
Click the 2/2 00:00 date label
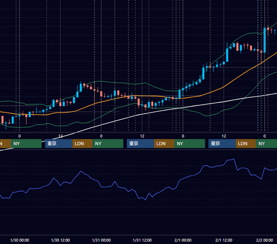pos(264,240)
